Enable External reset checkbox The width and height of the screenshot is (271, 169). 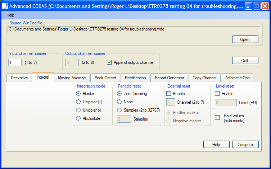[x=168, y=94]
